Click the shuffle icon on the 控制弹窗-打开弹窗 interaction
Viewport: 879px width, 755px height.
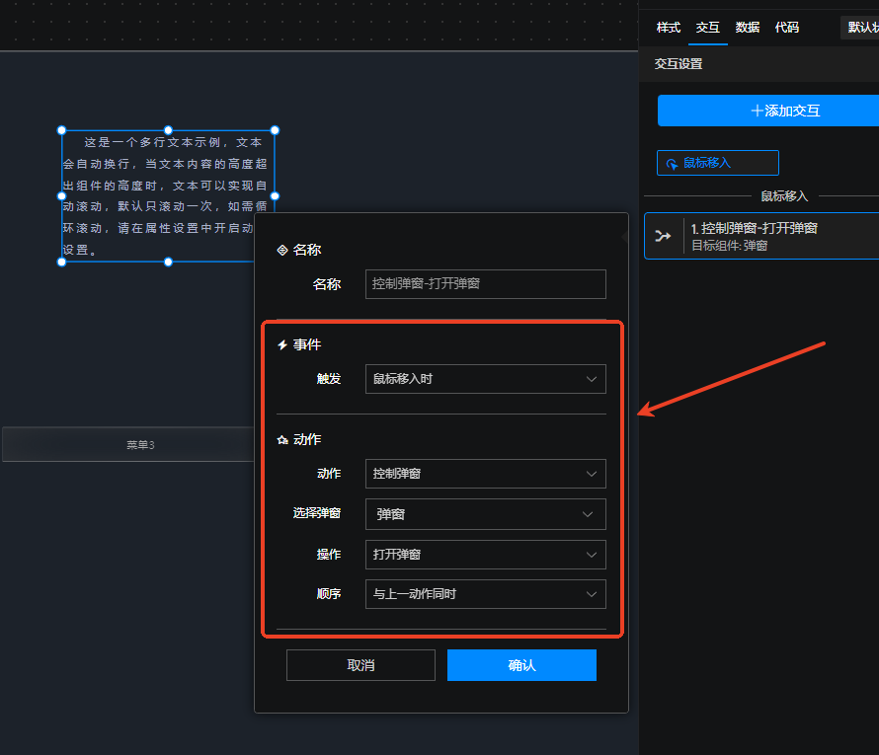(663, 237)
